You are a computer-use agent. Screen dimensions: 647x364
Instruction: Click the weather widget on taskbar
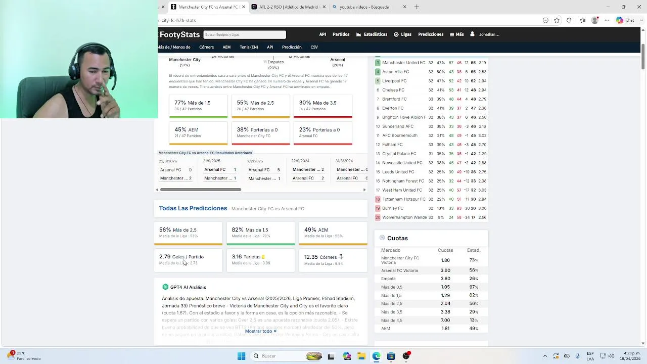pyautogui.click(x=24, y=356)
